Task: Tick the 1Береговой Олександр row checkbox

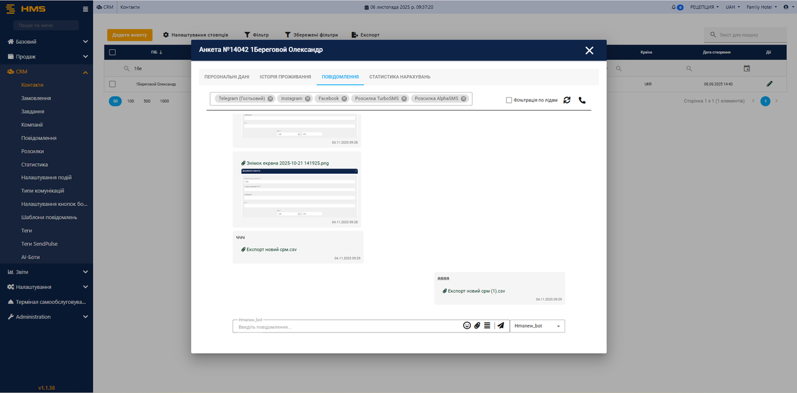Action: (x=112, y=84)
